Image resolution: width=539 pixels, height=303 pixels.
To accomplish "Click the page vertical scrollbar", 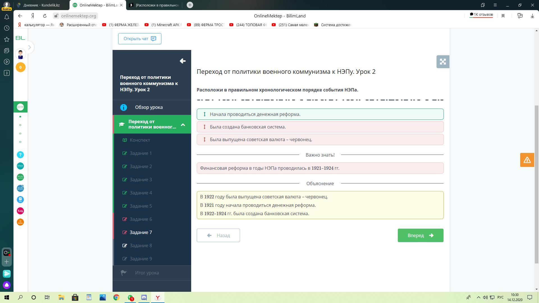I will pos(536,184).
